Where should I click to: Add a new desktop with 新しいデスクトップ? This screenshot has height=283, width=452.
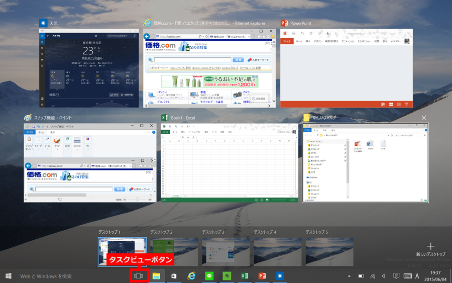point(430,249)
